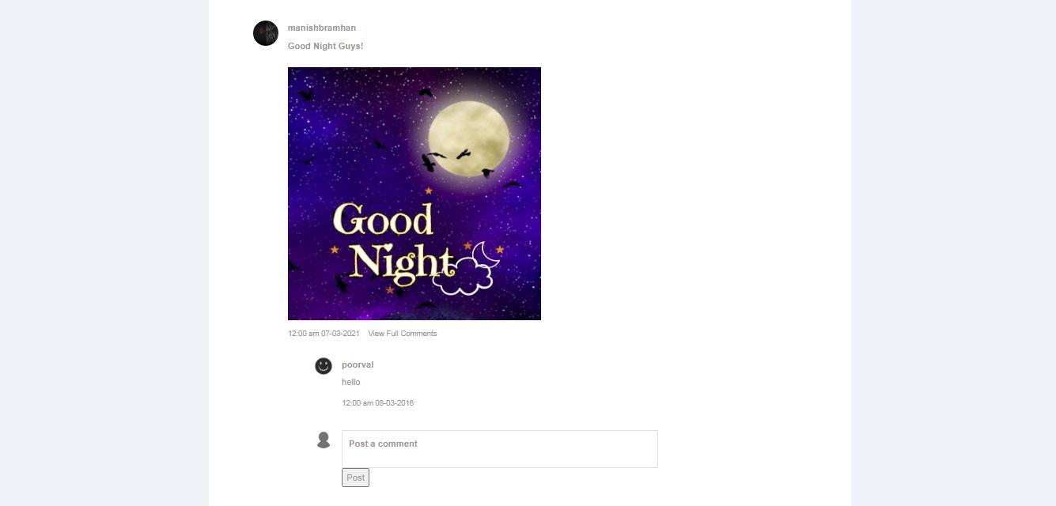Open manishbramhan's round profile avatar
1056x506 pixels.
tap(266, 33)
